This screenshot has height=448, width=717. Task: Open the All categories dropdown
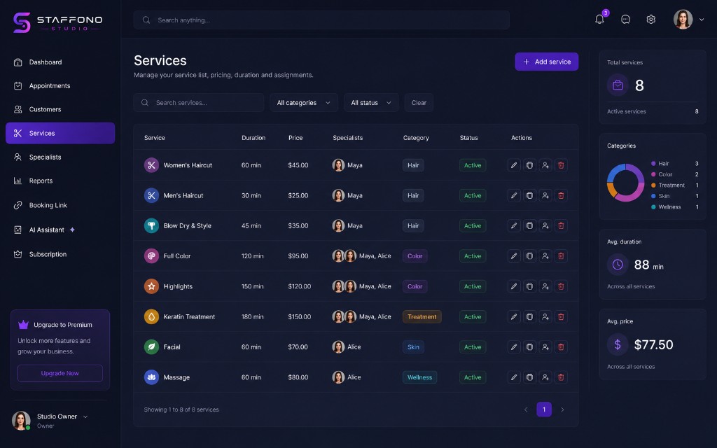point(304,103)
